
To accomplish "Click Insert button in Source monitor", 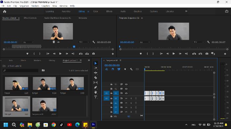I will (81, 54).
